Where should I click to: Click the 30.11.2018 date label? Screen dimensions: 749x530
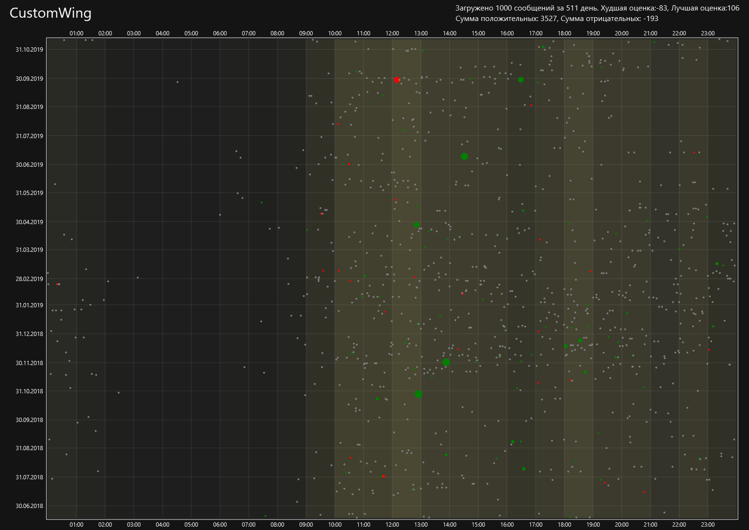click(x=29, y=363)
